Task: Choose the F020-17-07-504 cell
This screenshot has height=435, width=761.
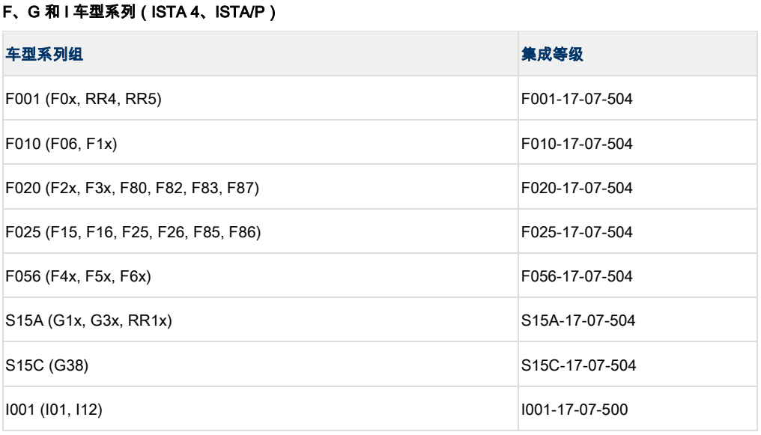Action: pos(577,188)
